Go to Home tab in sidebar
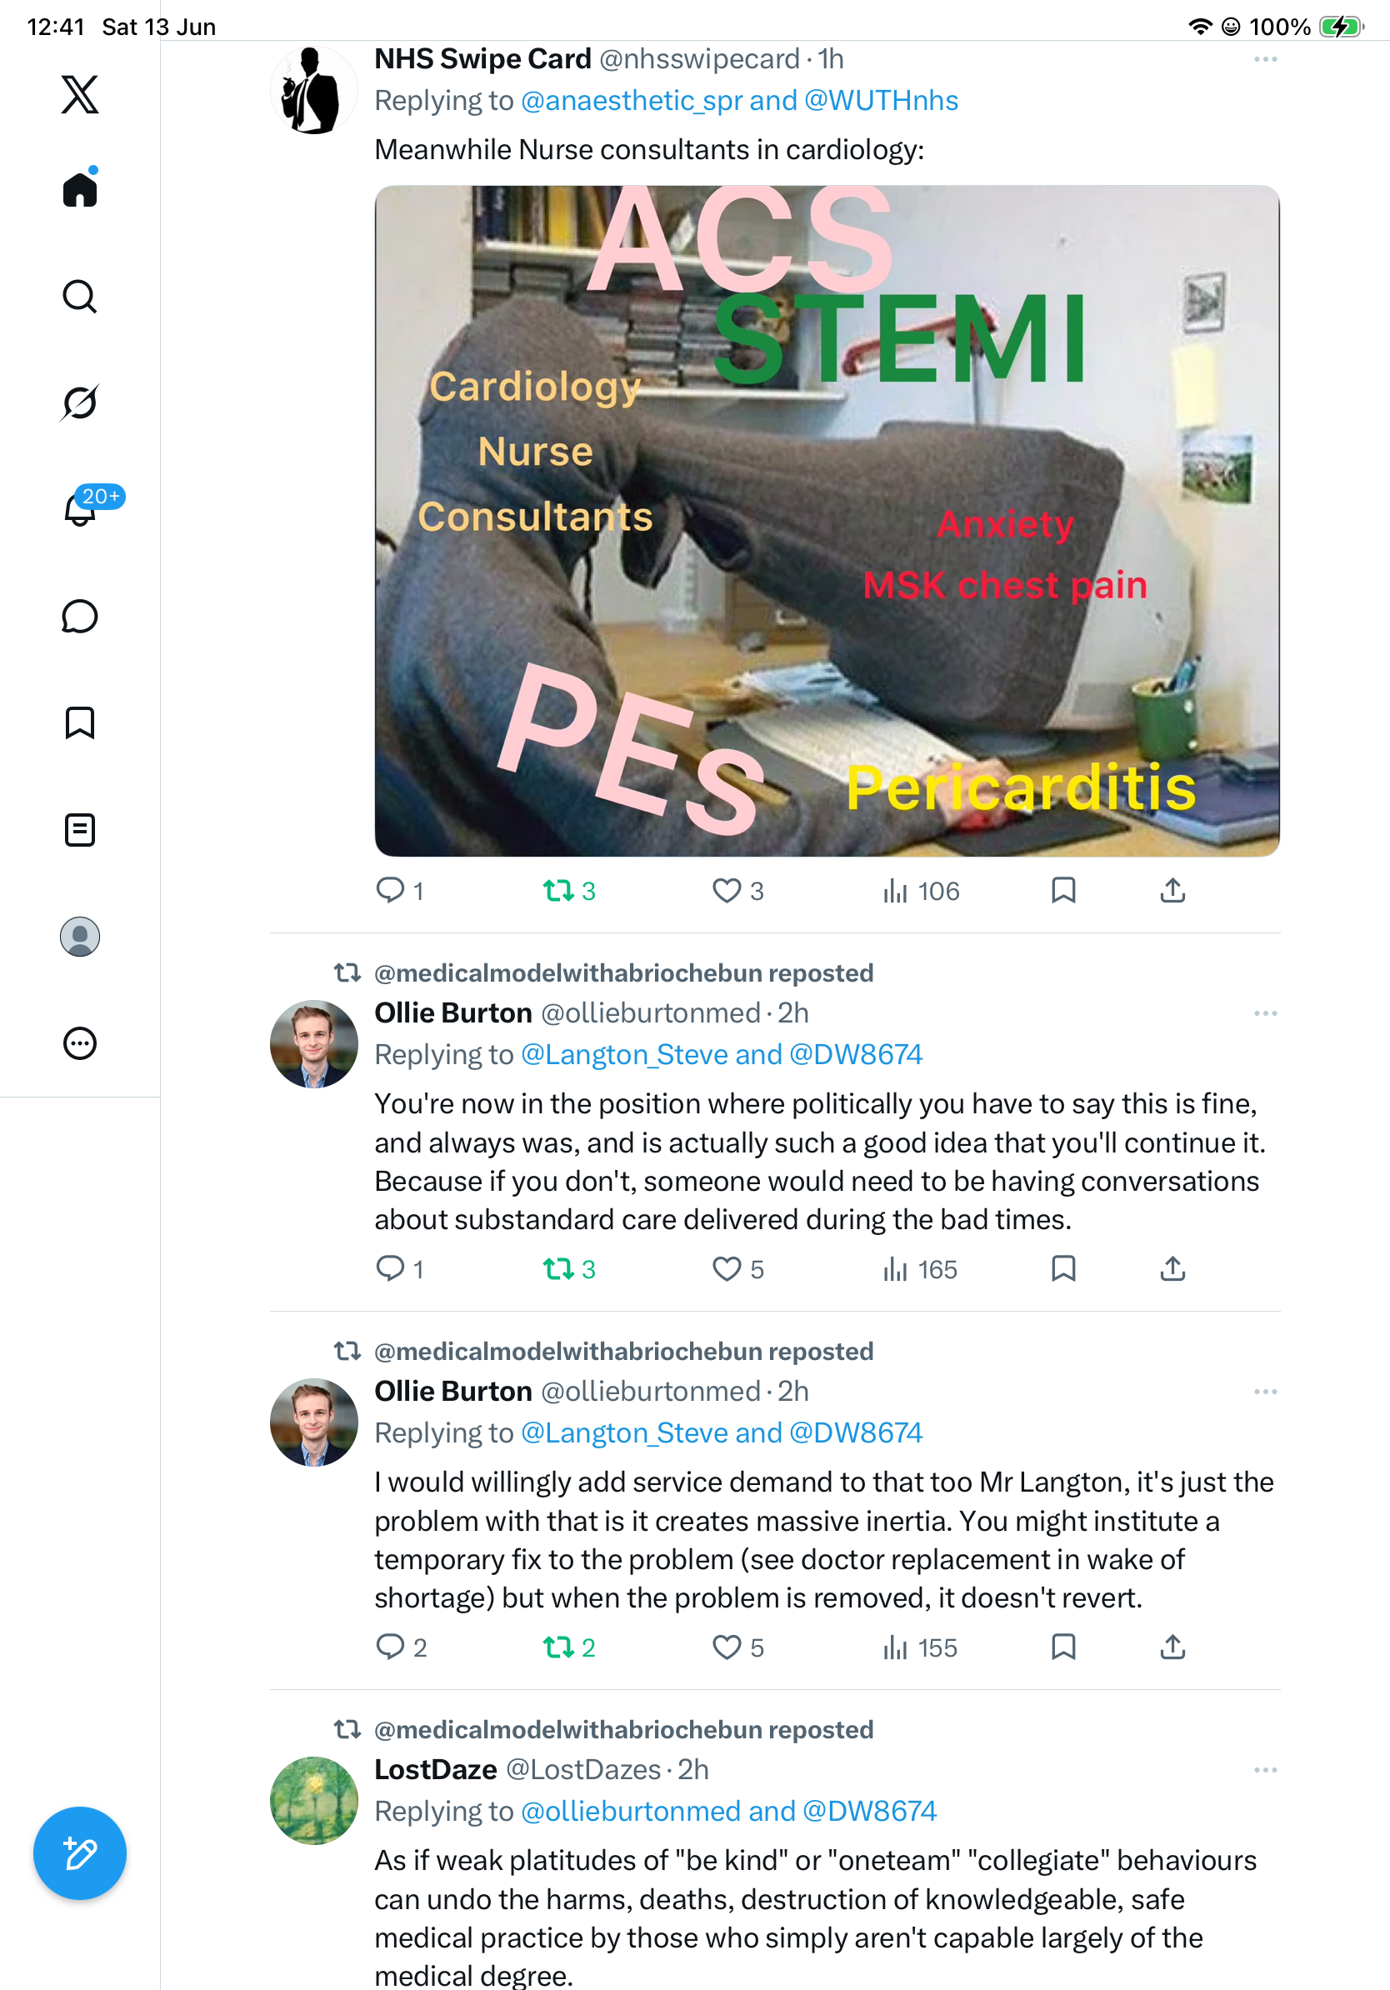Screen dimensions: 1390x1990 (x=80, y=188)
